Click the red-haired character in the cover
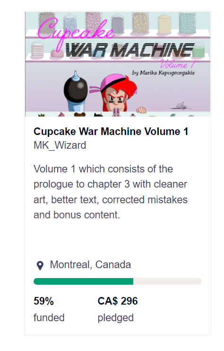The image size is (224, 351). [x=117, y=94]
